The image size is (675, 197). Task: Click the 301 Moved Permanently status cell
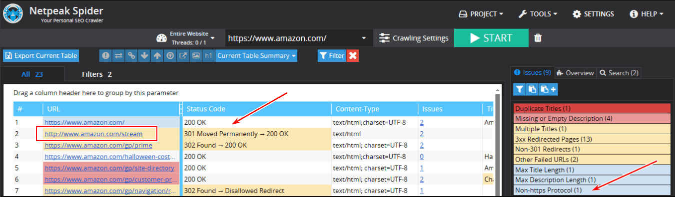[x=257, y=134]
